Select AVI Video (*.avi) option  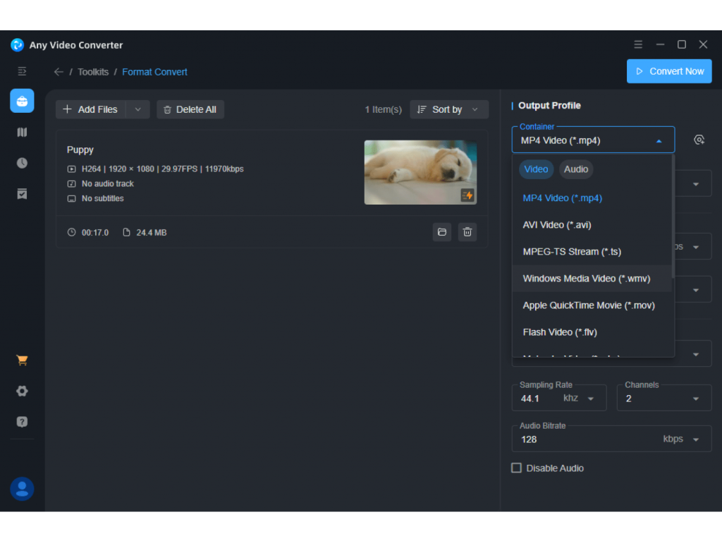[x=592, y=225]
